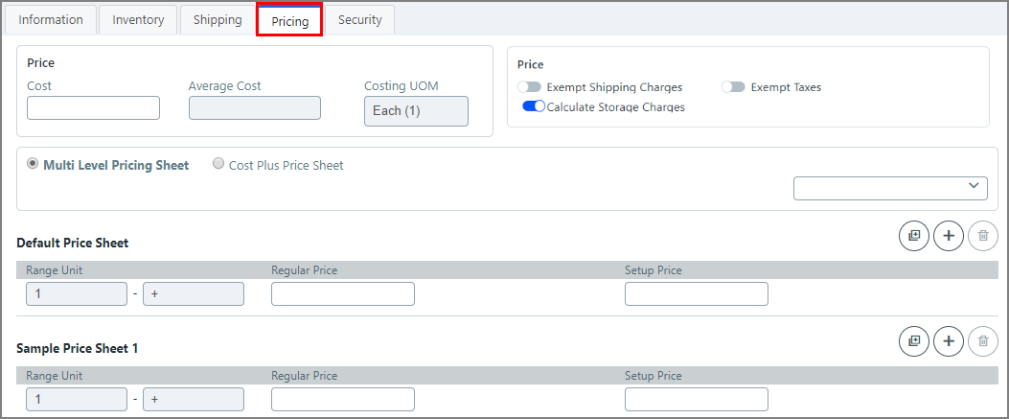Click the Cost input field
The image size is (1009, 419).
point(93,108)
